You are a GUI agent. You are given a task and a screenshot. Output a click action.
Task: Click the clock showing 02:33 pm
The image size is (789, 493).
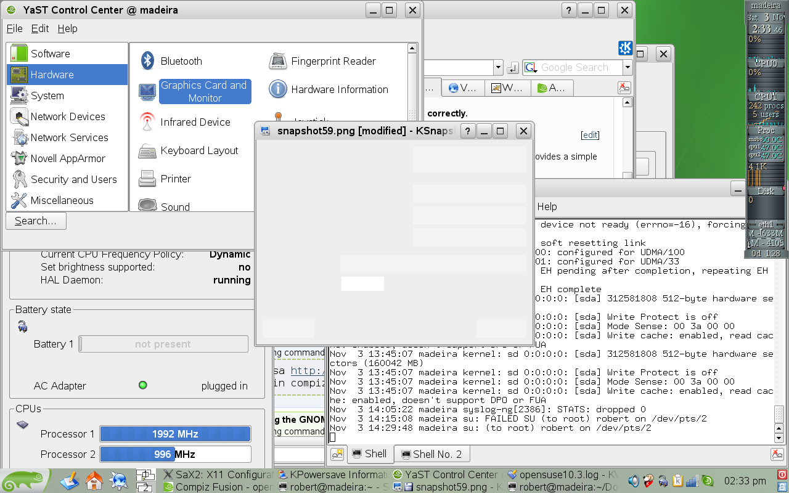[x=745, y=481]
